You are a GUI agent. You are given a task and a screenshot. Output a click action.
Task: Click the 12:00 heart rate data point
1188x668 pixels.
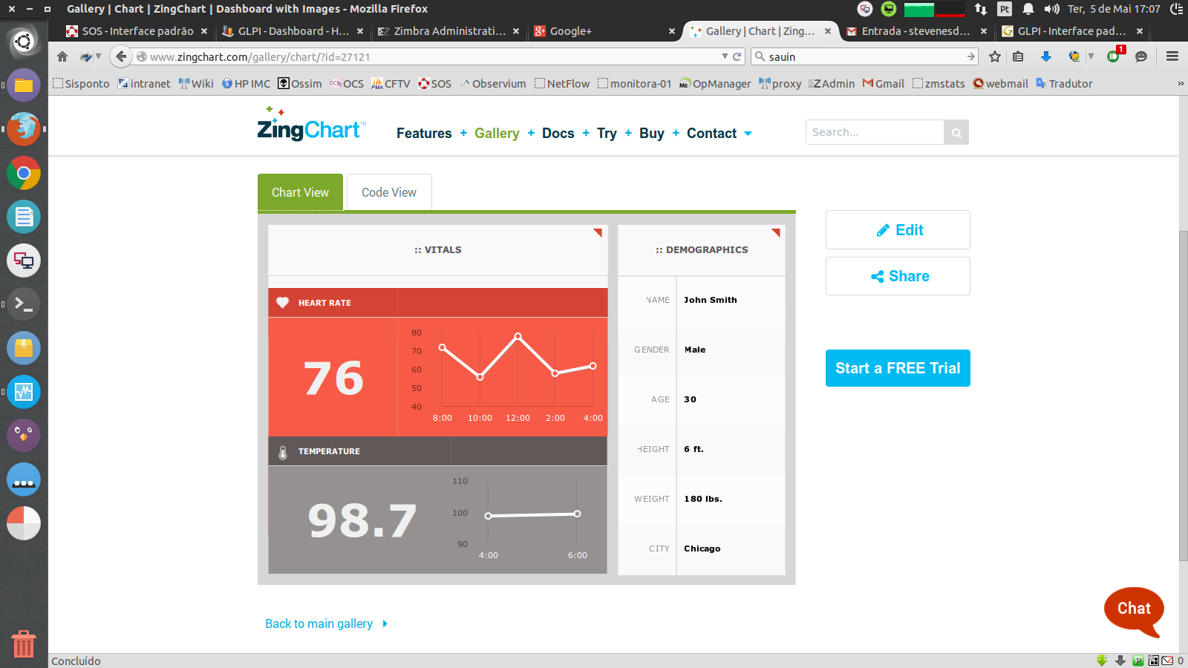(518, 336)
